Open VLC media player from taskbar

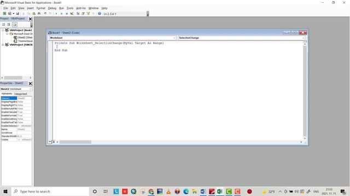click(x=168, y=191)
